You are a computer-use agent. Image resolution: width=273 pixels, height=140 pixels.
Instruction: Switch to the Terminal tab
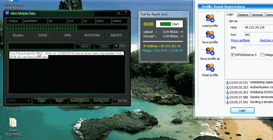(257, 15)
